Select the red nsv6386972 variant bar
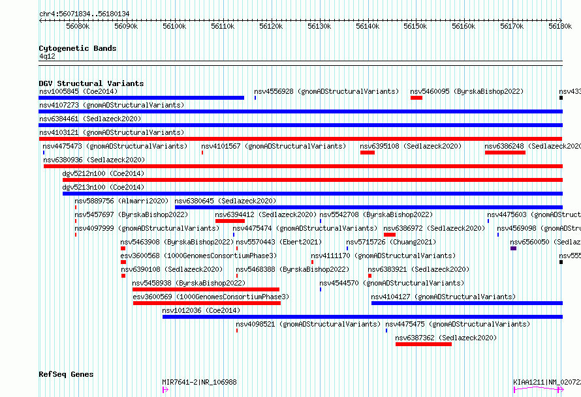This screenshot has height=397, width=581. click(x=390, y=235)
